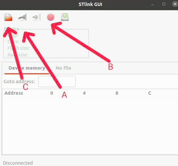Connect to the STlink device using the plug icon
Screen dimensions: 178x166
point(22,17)
